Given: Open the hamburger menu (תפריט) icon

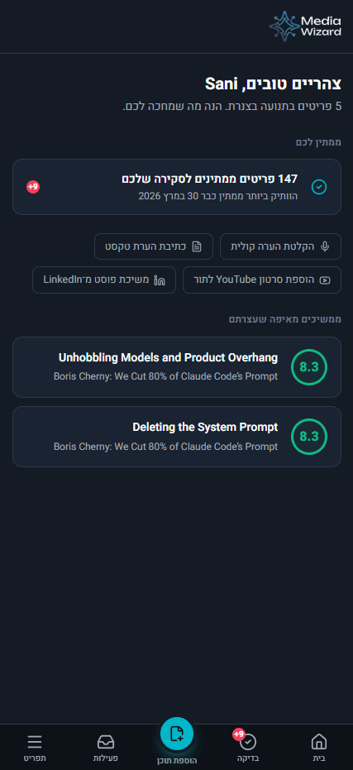Looking at the screenshot, I should (35, 742).
